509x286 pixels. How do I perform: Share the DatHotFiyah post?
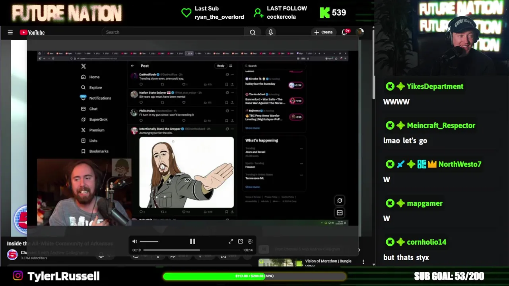point(232,84)
